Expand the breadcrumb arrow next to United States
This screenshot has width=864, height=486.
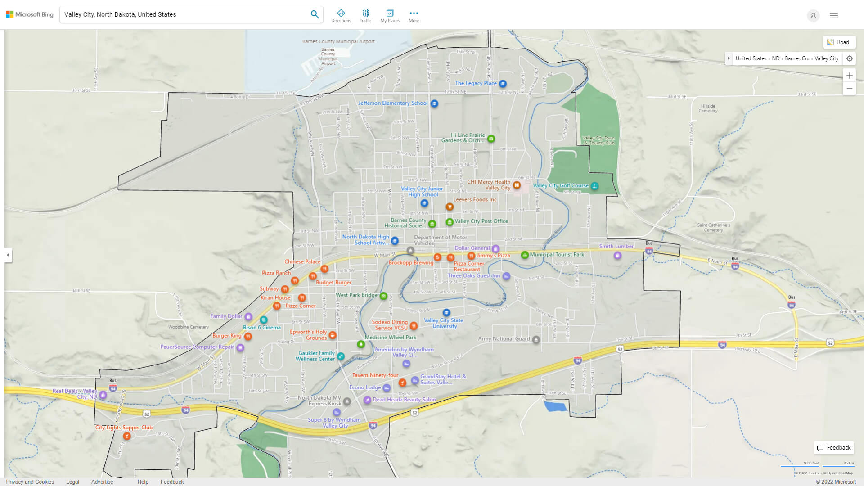tap(729, 58)
